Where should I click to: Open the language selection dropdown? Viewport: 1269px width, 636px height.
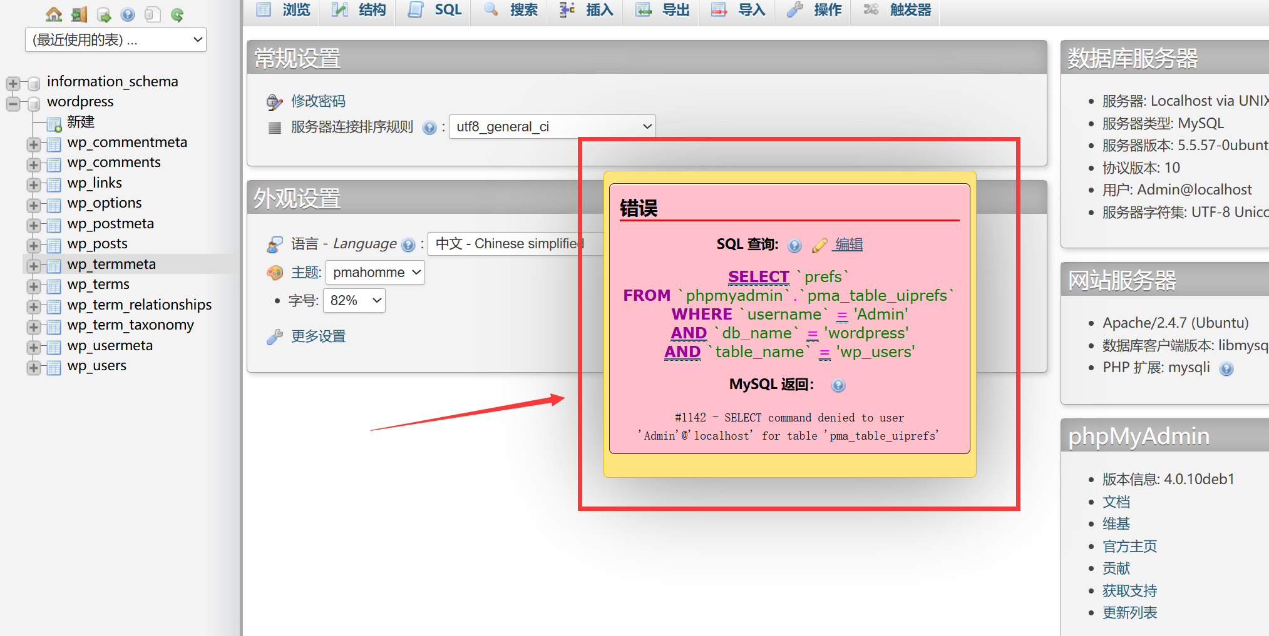click(x=515, y=244)
